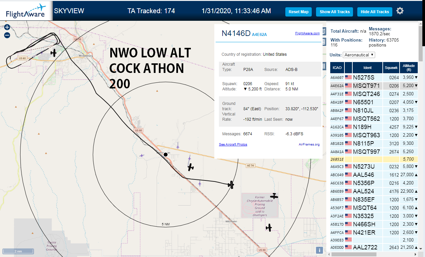The image size is (425, 257).
Task: Click the A4E62A ICAO code beside N4146D
Action: tap(259, 34)
